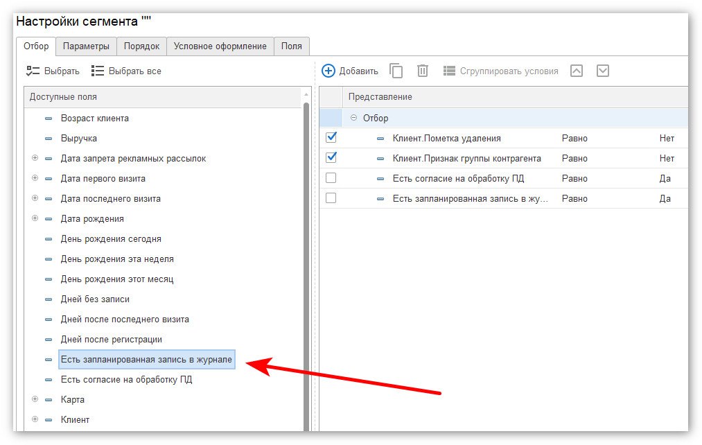
Task: Enable the Есть согласие на обработку ПД condition
Action: (331, 177)
